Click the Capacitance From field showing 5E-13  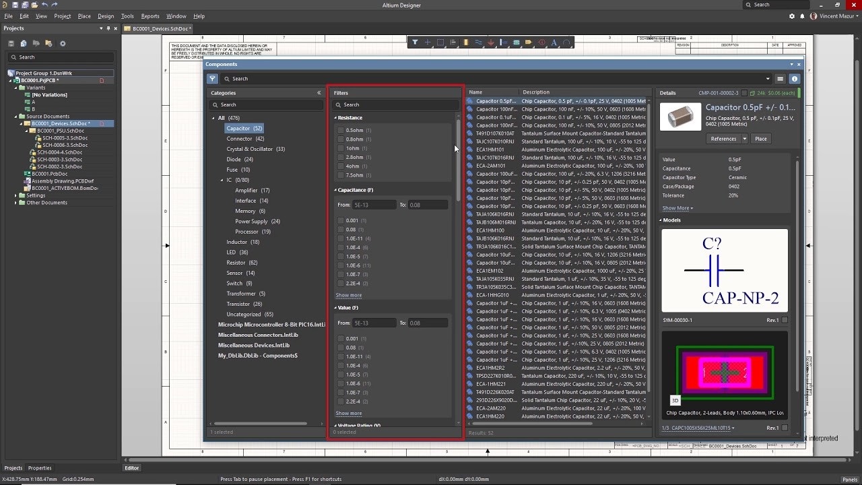pos(374,205)
